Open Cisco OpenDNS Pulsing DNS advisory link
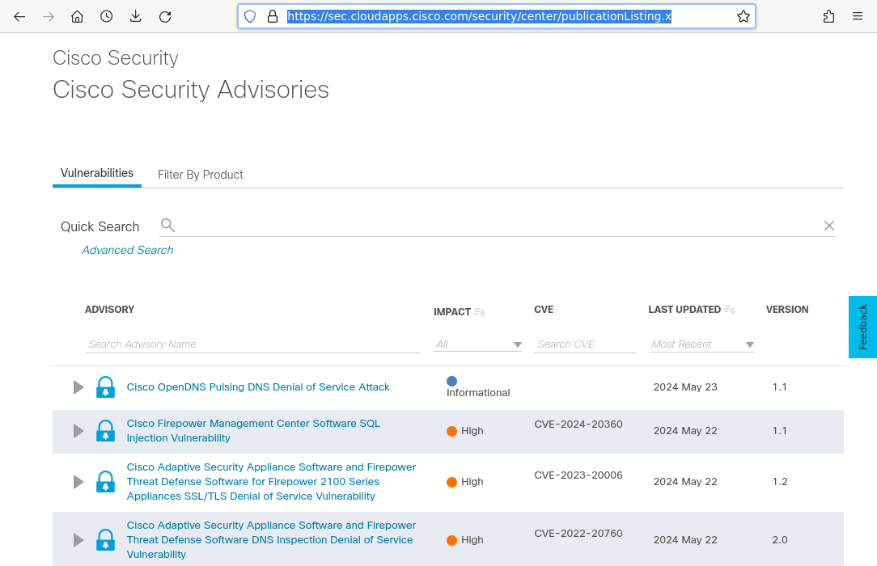 point(258,387)
